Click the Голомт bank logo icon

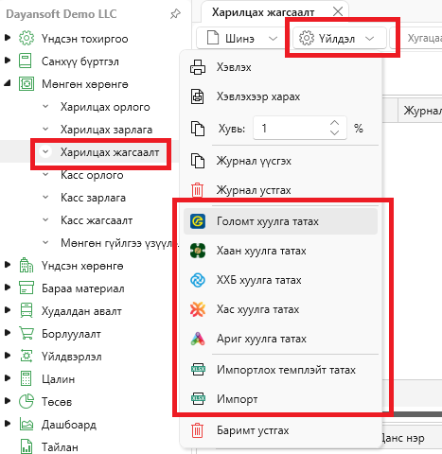(x=198, y=221)
